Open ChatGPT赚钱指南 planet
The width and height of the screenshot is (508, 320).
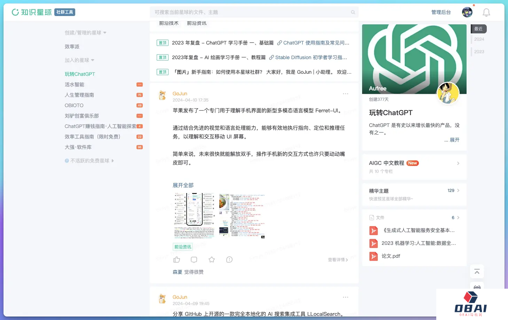coord(100,126)
